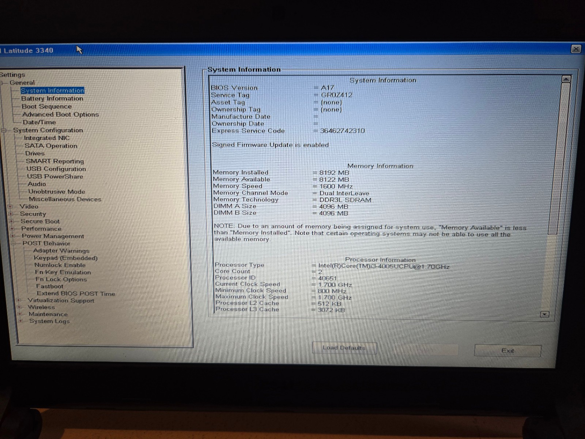Click the Wireless tree label
Screen dimensions: 585x439
pyautogui.click(x=41, y=307)
